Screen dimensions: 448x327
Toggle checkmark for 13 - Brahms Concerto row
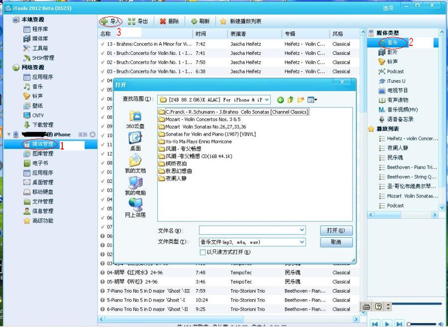pos(103,44)
